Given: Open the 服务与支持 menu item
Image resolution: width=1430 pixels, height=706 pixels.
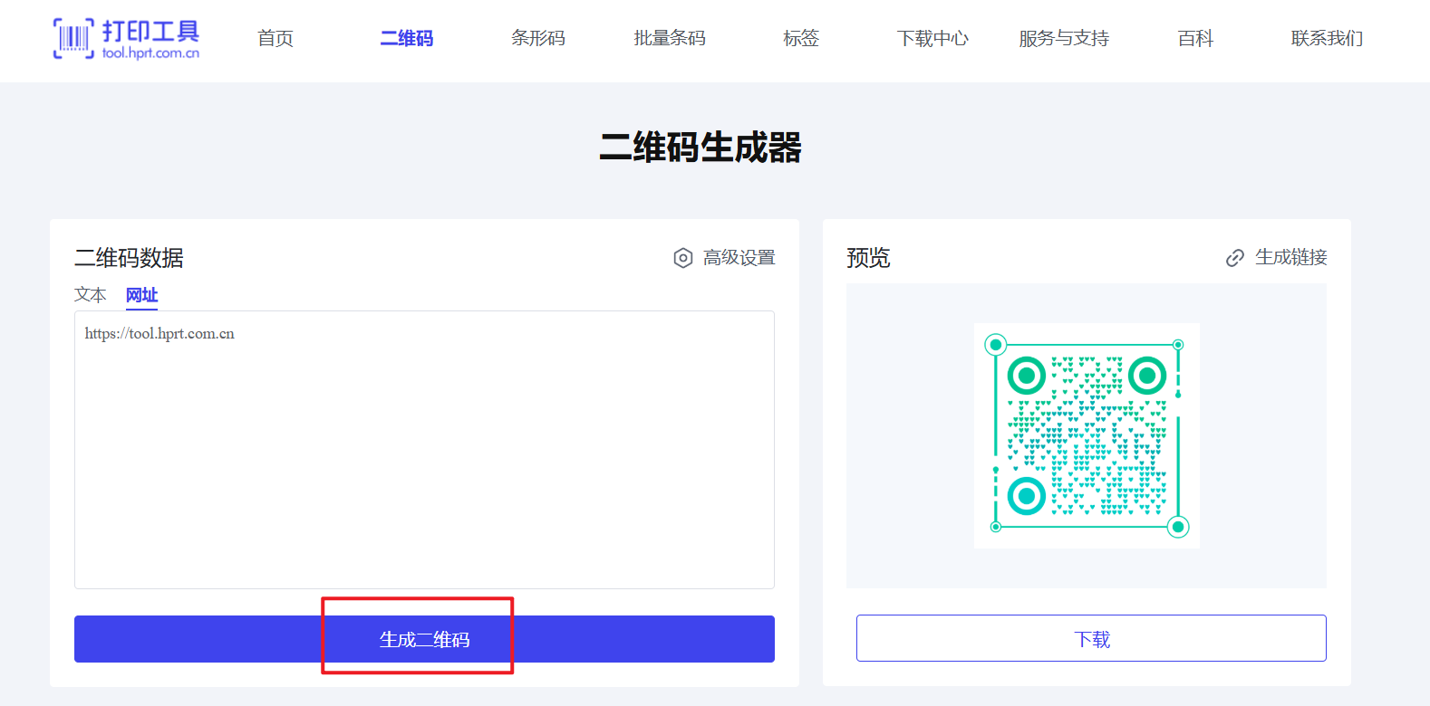Looking at the screenshot, I should pos(1064,38).
